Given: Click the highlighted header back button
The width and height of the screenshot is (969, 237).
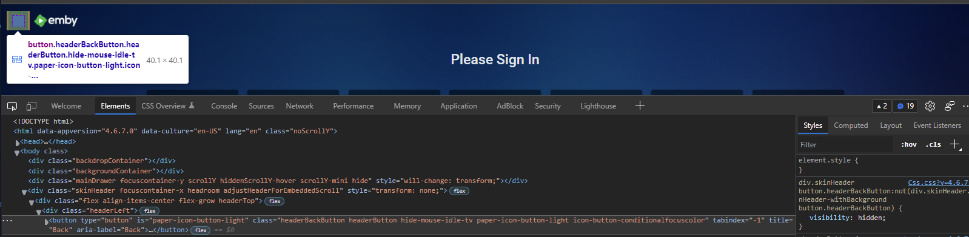Looking at the screenshot, I should (x=18, y=21).
